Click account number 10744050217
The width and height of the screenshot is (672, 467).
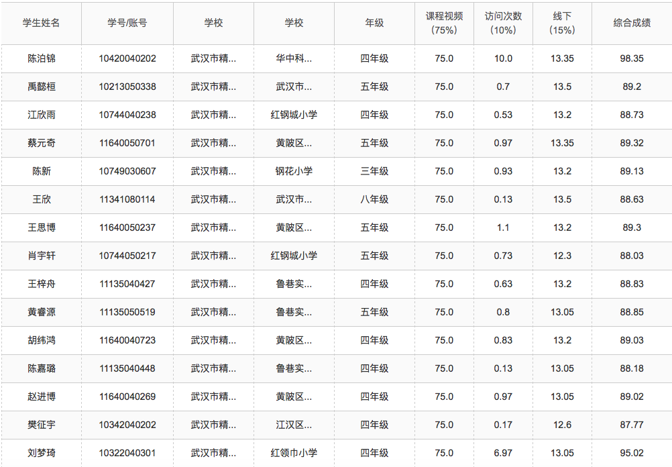pyautogui.click(x=127, y=256)
